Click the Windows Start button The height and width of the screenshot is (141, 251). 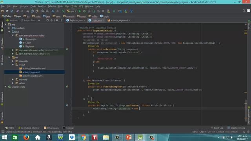click(x=4, y=137)
